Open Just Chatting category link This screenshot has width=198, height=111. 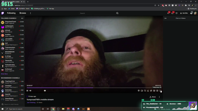31,103
